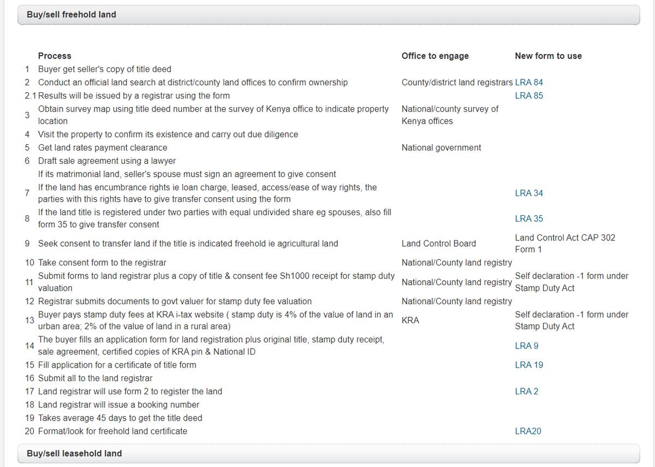Screen dimensions: 655x467
Task: Open the LRA 85 form link
Action: [x=529, y=96]
